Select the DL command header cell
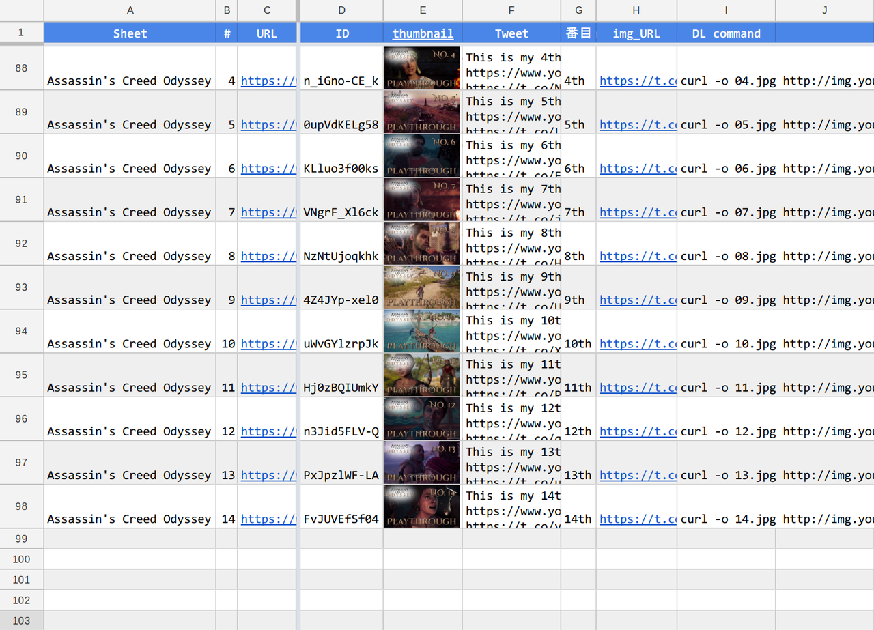 pyautogui.click(x=726, y=33)
